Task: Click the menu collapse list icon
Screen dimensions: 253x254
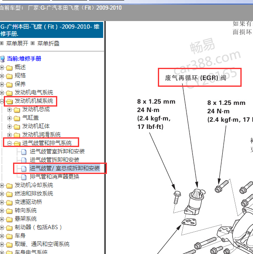Action: [x=33, y=43]
